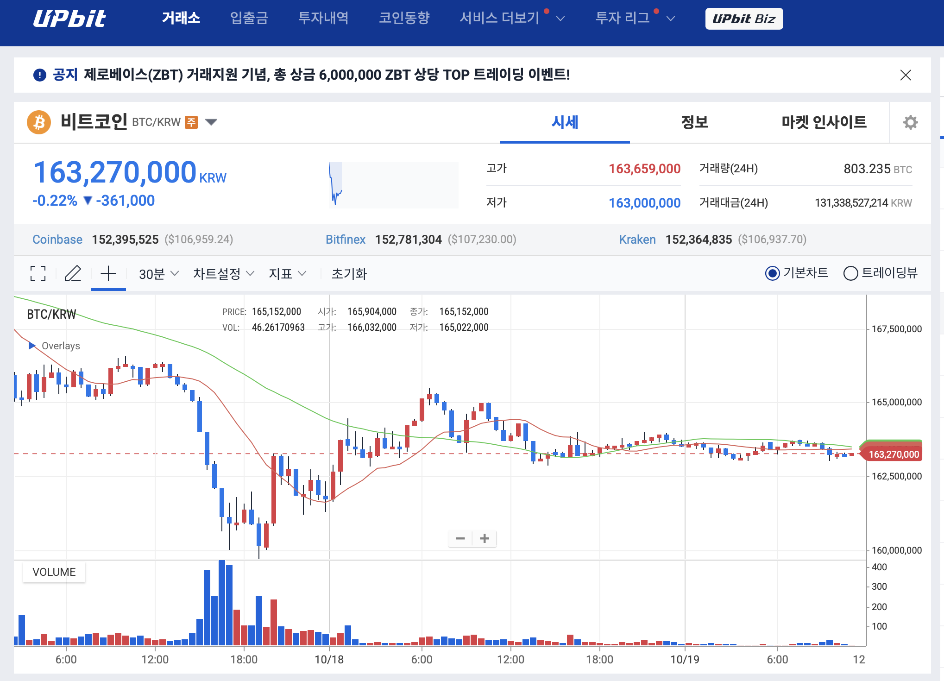The width and height of the screenshot is (944, 681).
Task: Expand the 지표 indicators dropdown
Action: point(287,273)
